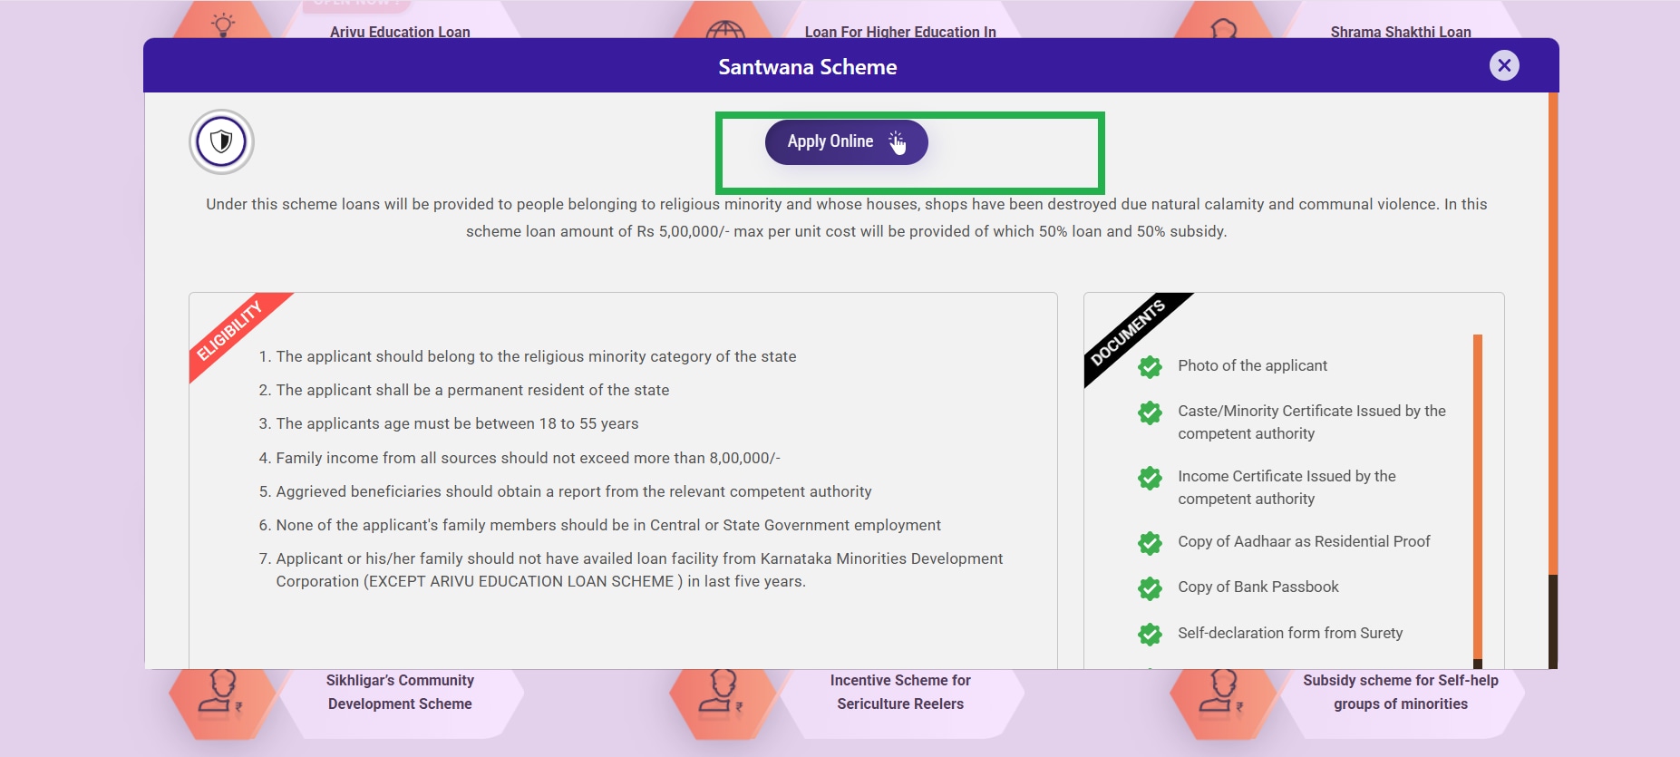
Task: Click the lightbulb icon for Arivu Education Loan
Action: click(x=223, y=23)
